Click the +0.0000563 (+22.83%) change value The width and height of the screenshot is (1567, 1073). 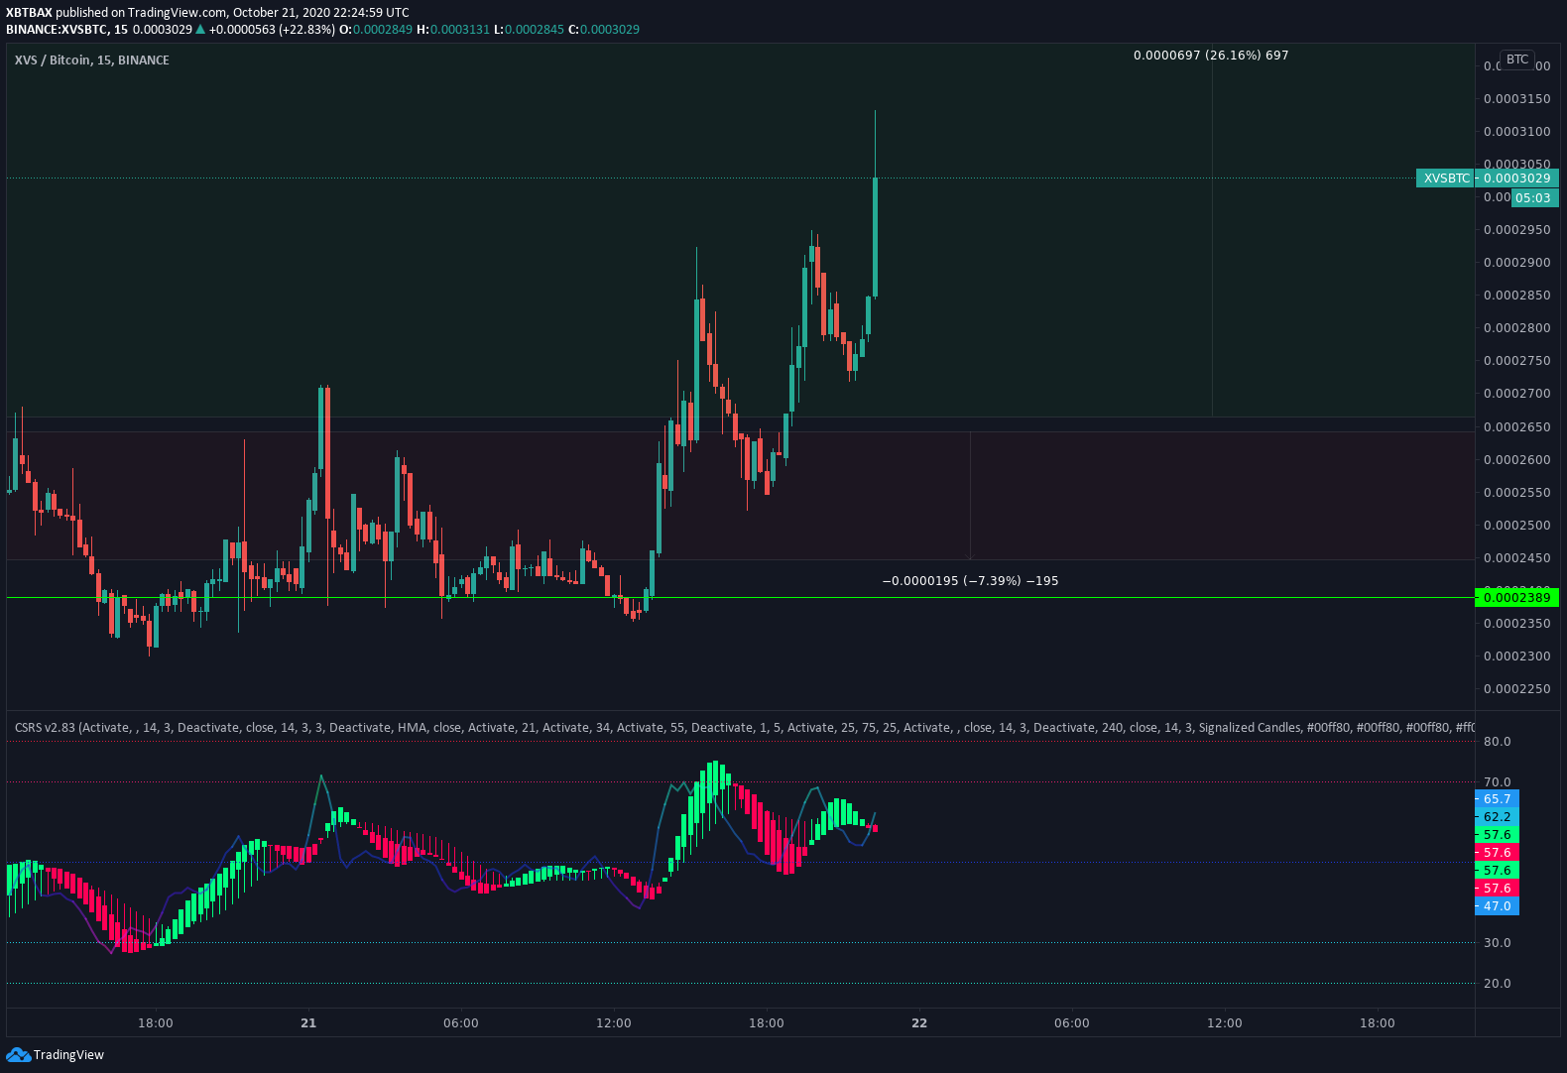pyautogui.click(x=273, y=29)
